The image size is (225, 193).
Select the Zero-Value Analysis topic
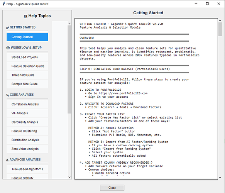point(27,149)
